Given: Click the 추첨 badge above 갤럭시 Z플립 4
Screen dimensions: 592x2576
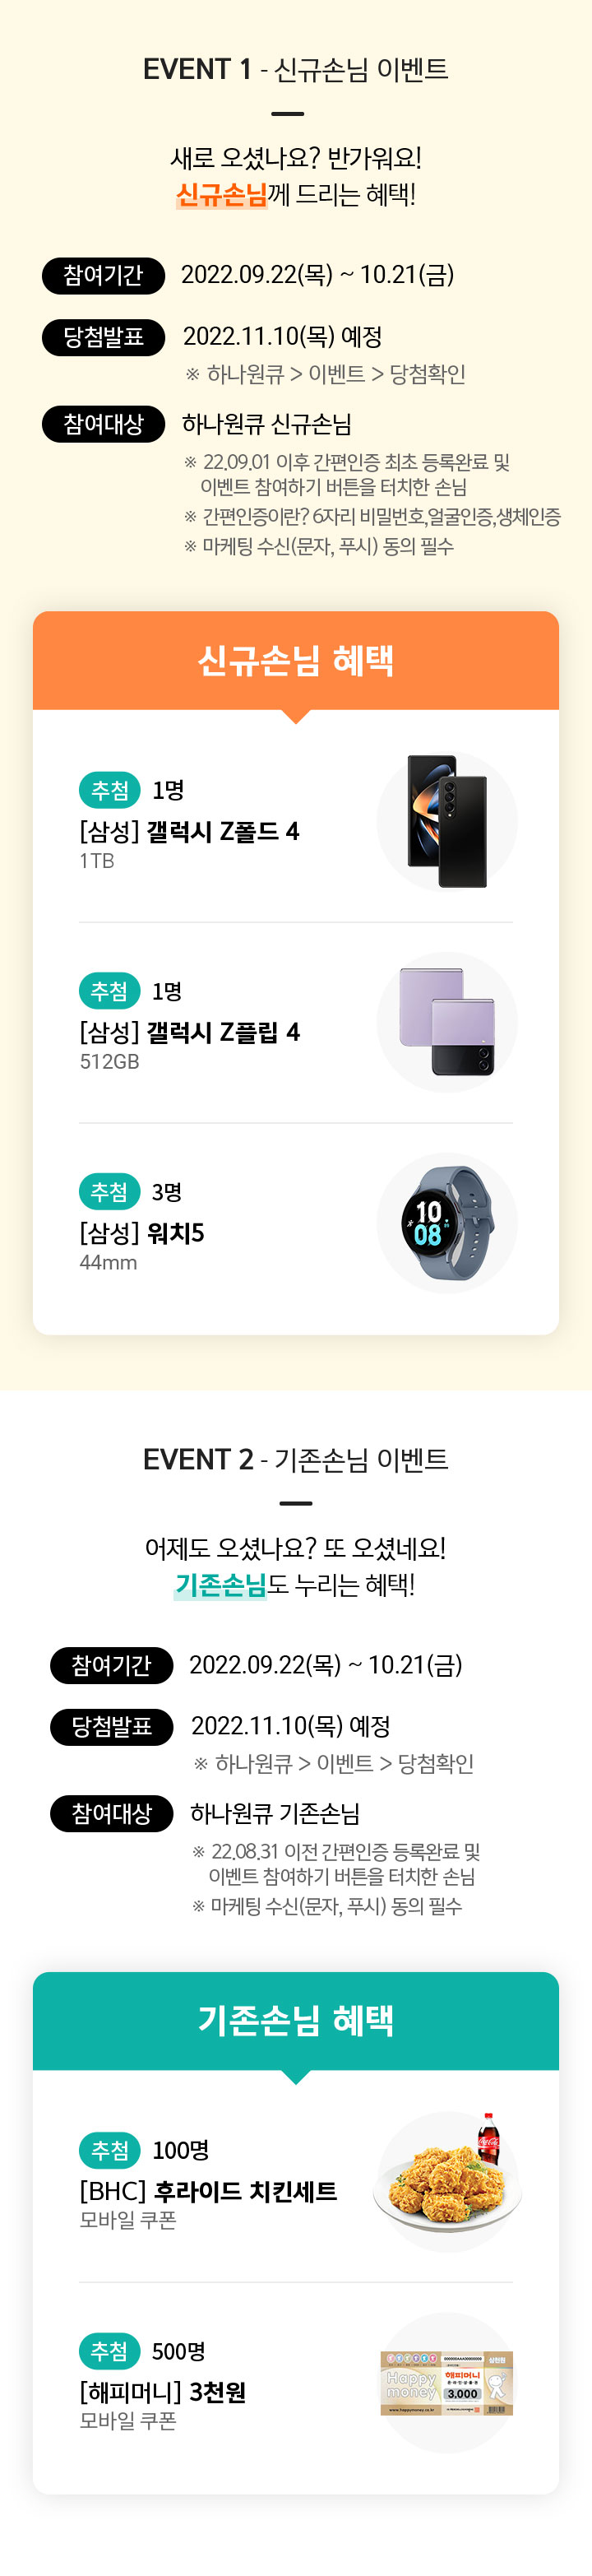Looking at the screenshot, I should coord(109,991).
